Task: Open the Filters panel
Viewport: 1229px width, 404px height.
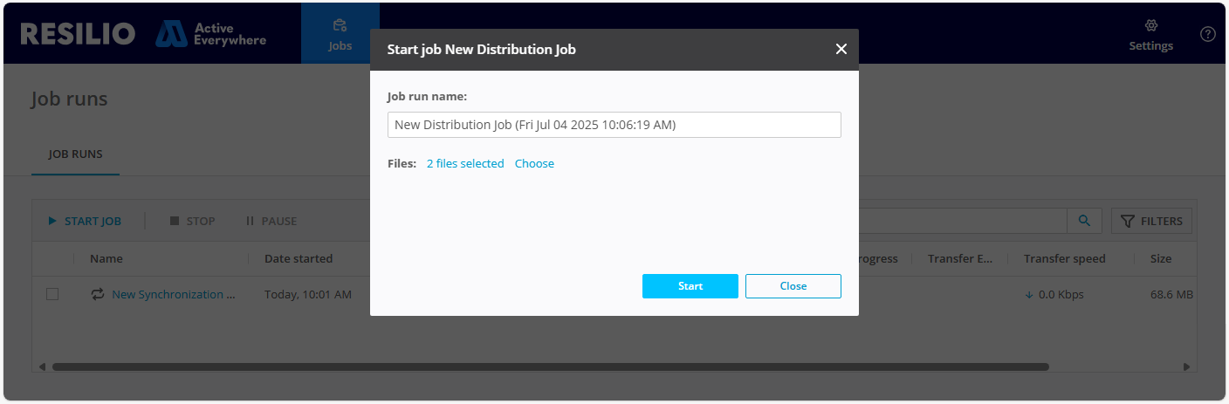Action: (1151, 221)
